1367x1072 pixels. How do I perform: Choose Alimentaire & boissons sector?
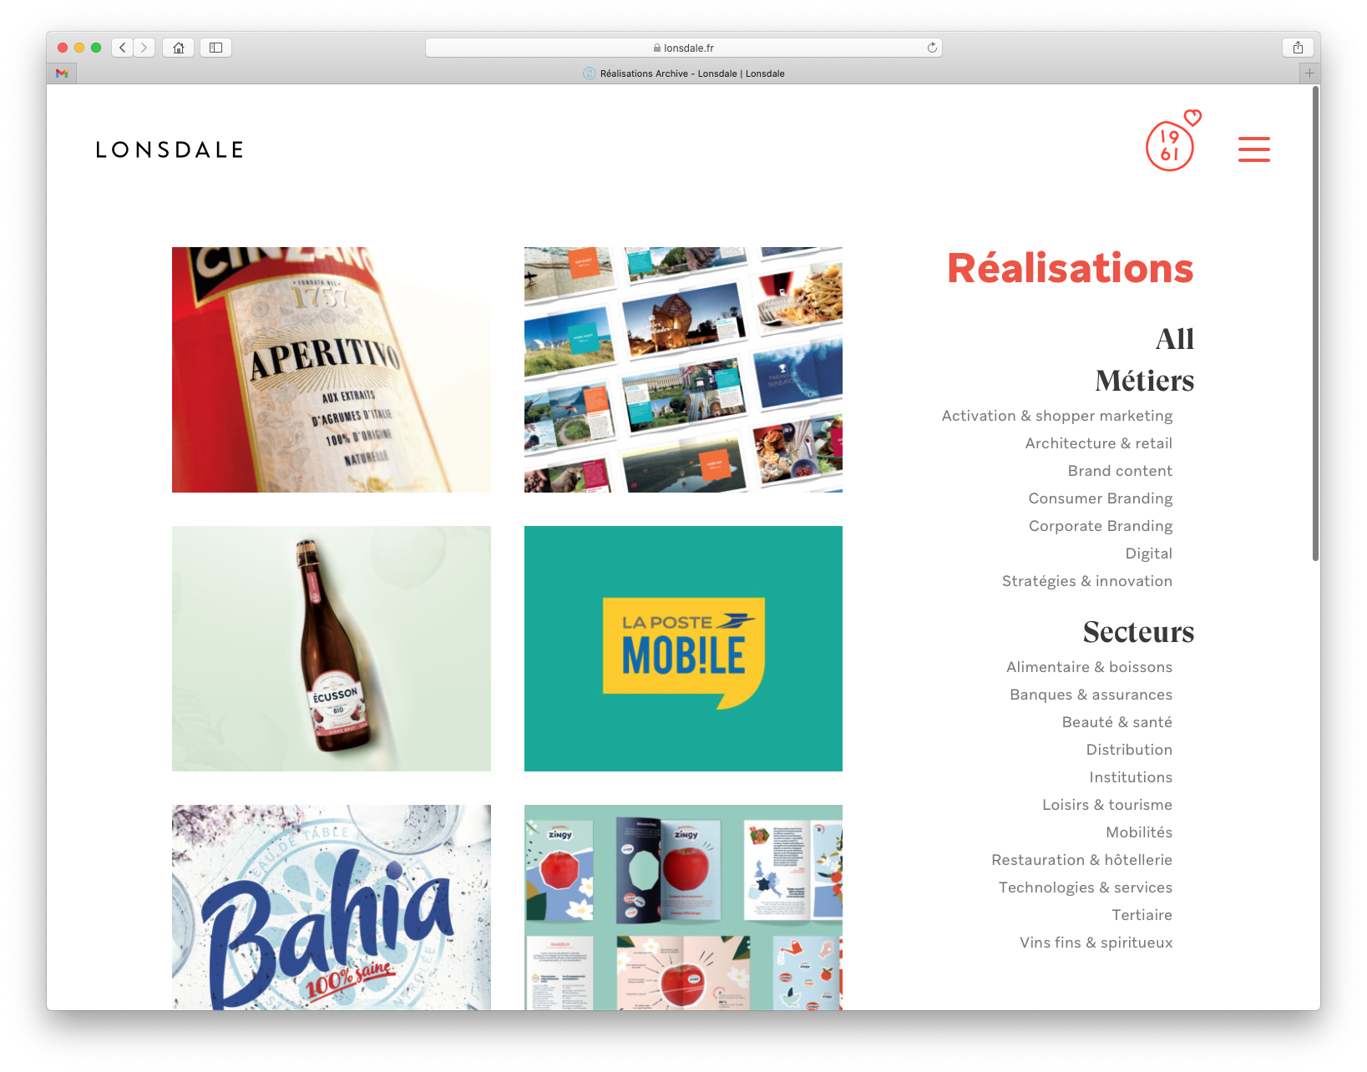coord(1088,667)
